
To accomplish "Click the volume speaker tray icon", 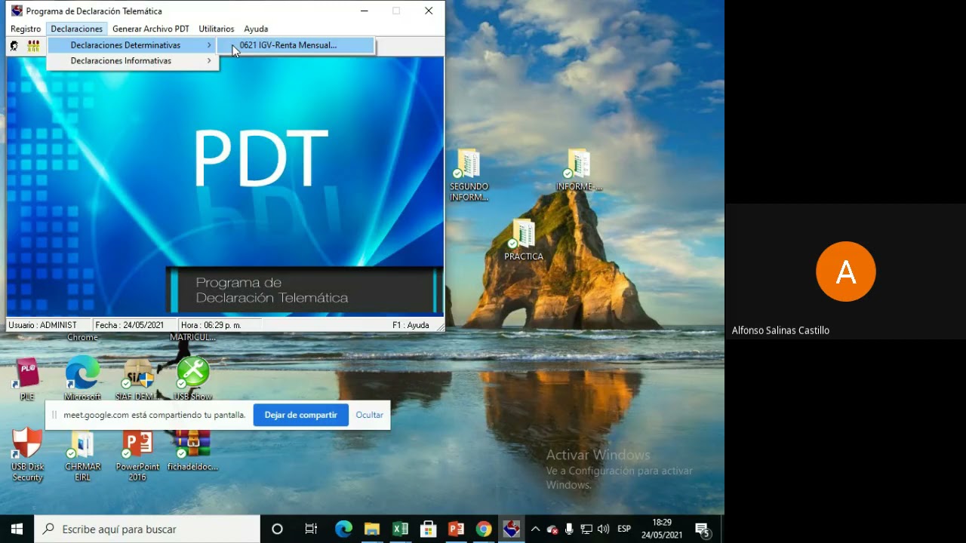I will tap(603, 529).
